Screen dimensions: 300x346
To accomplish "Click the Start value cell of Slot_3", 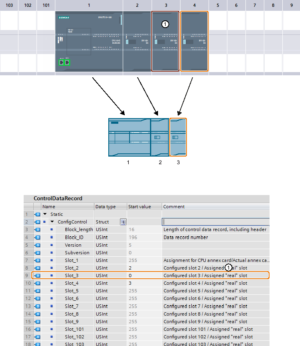I will coord(144,276).
